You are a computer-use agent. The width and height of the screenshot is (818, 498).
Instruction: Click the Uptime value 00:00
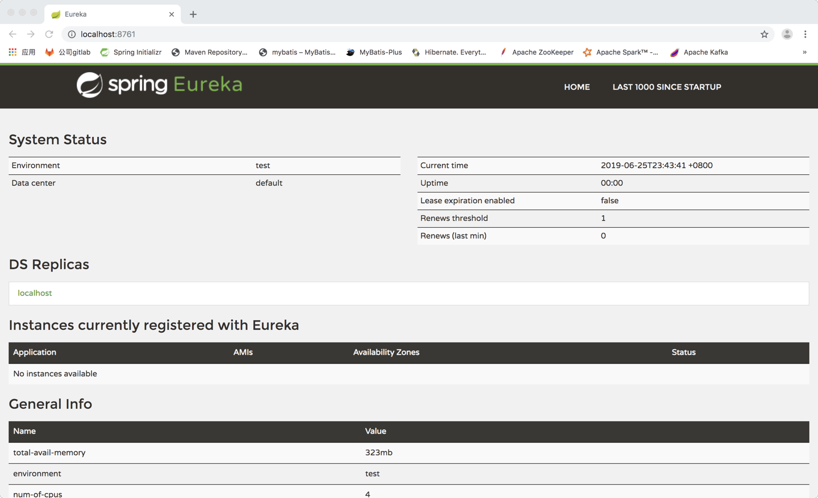pos(612,183)
